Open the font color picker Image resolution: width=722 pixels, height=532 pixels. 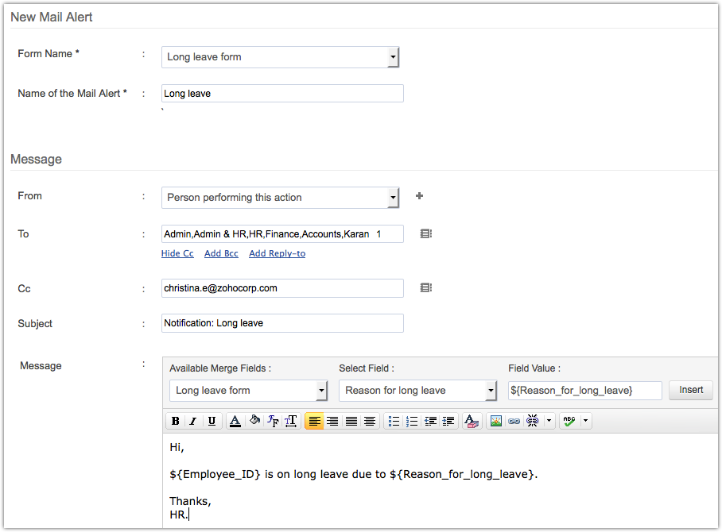tap(235, 422)
